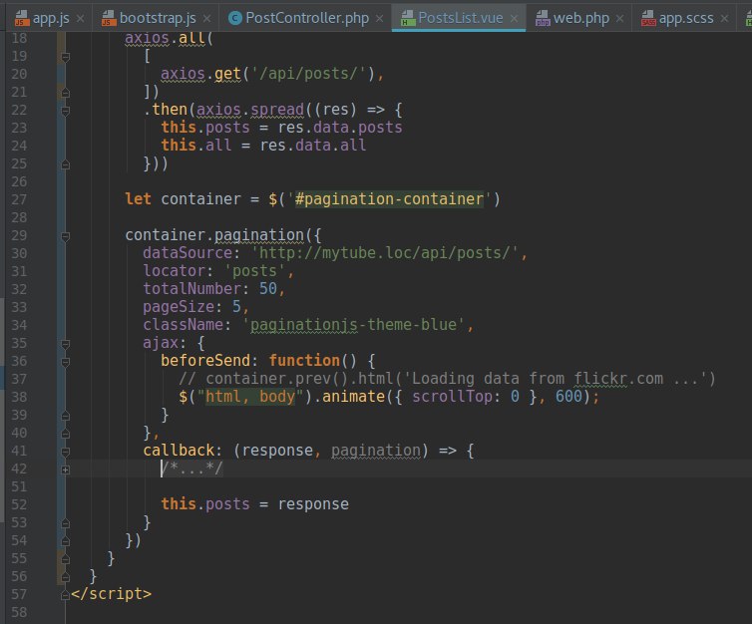Click line number 52 in the gutter
752x624 pixels.
19,504
